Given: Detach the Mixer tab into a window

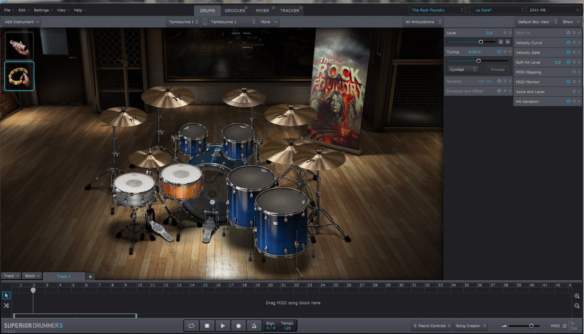Looking at the screenshot, I should click(273, 7).
